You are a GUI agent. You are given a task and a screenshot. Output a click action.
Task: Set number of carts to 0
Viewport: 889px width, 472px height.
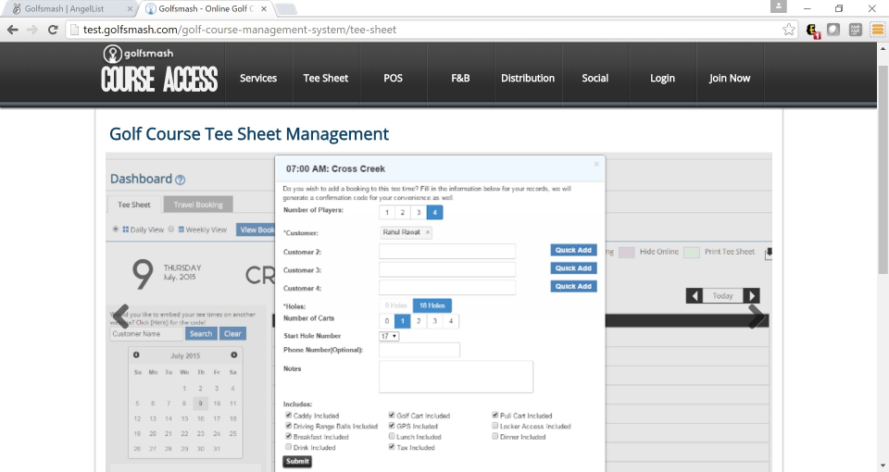click(x=387, y=321)
